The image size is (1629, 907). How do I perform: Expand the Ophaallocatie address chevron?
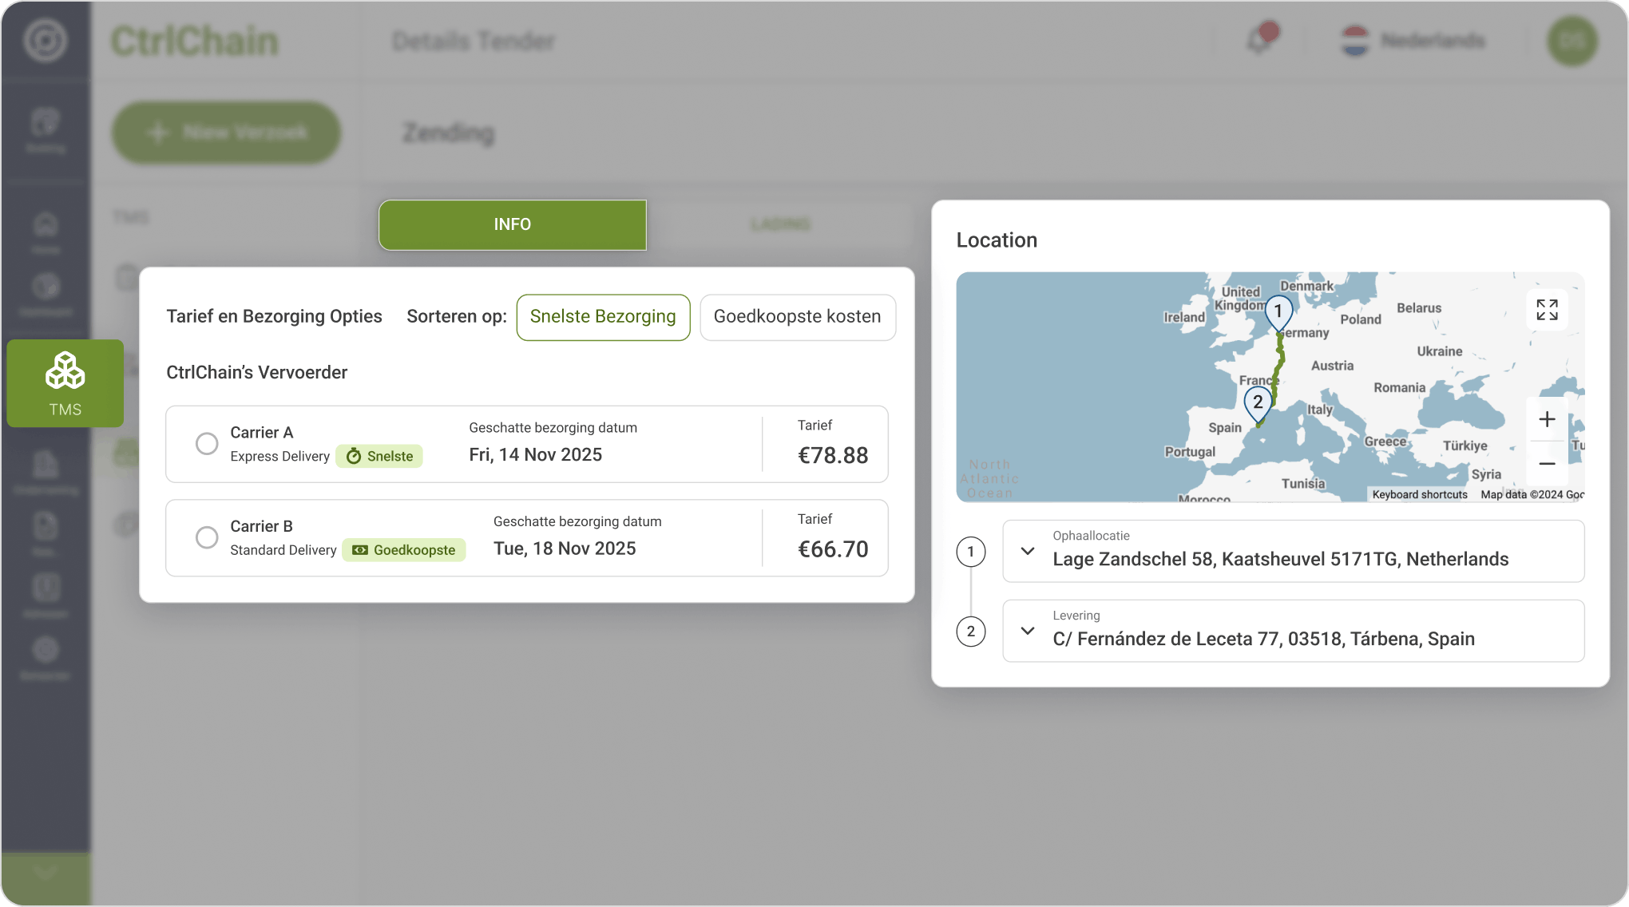tap(1028, 551)
